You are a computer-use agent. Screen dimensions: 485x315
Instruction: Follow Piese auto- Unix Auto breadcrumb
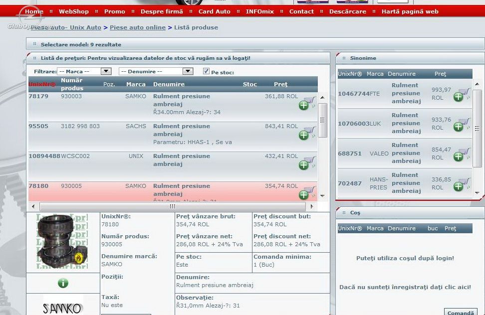(x=66, y=27)
